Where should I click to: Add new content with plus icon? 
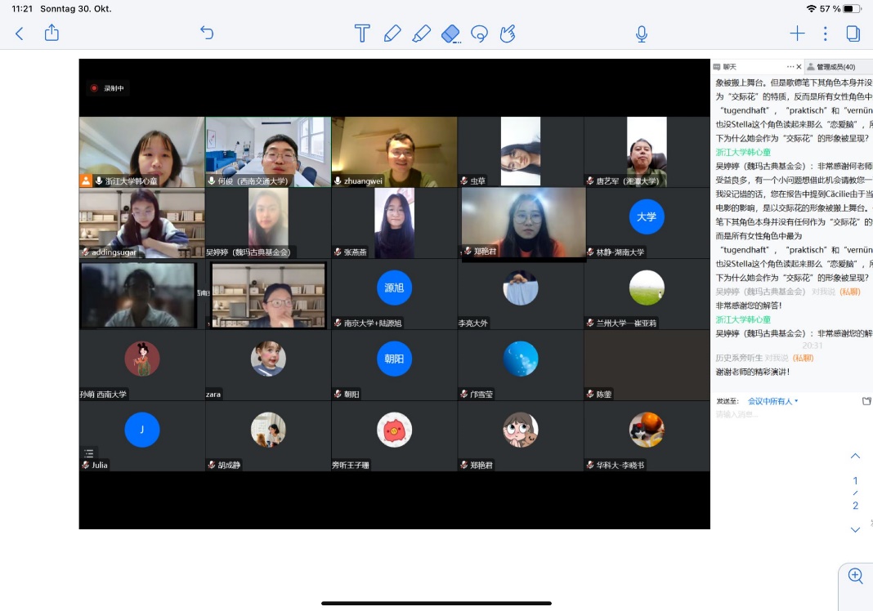click(x=797, y=33)
